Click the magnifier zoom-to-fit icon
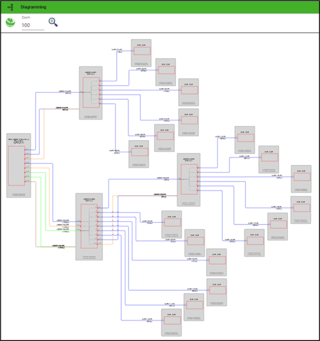This screenshot has height=341, width=320. 53,22
